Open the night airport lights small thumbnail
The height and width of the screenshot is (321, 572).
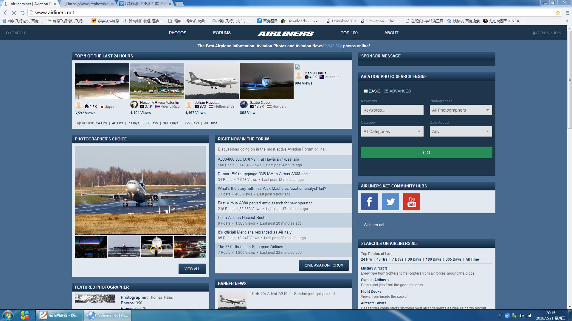pyautogui.click(x=190, y=247)
